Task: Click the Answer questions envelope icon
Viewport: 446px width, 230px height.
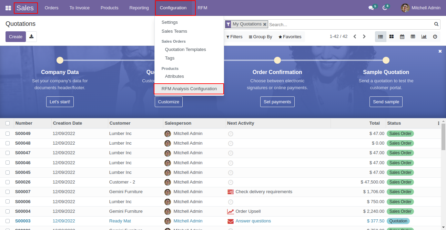Action: point(231,221)
